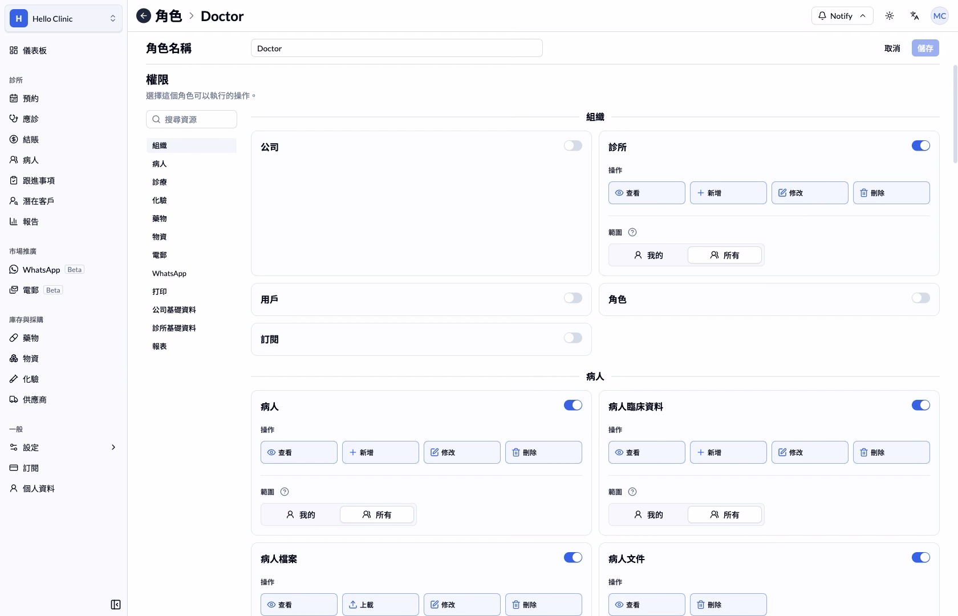Screen dimensions: 958x616
Task: Click the 取消 cancel button
Action: click(892, 48)
